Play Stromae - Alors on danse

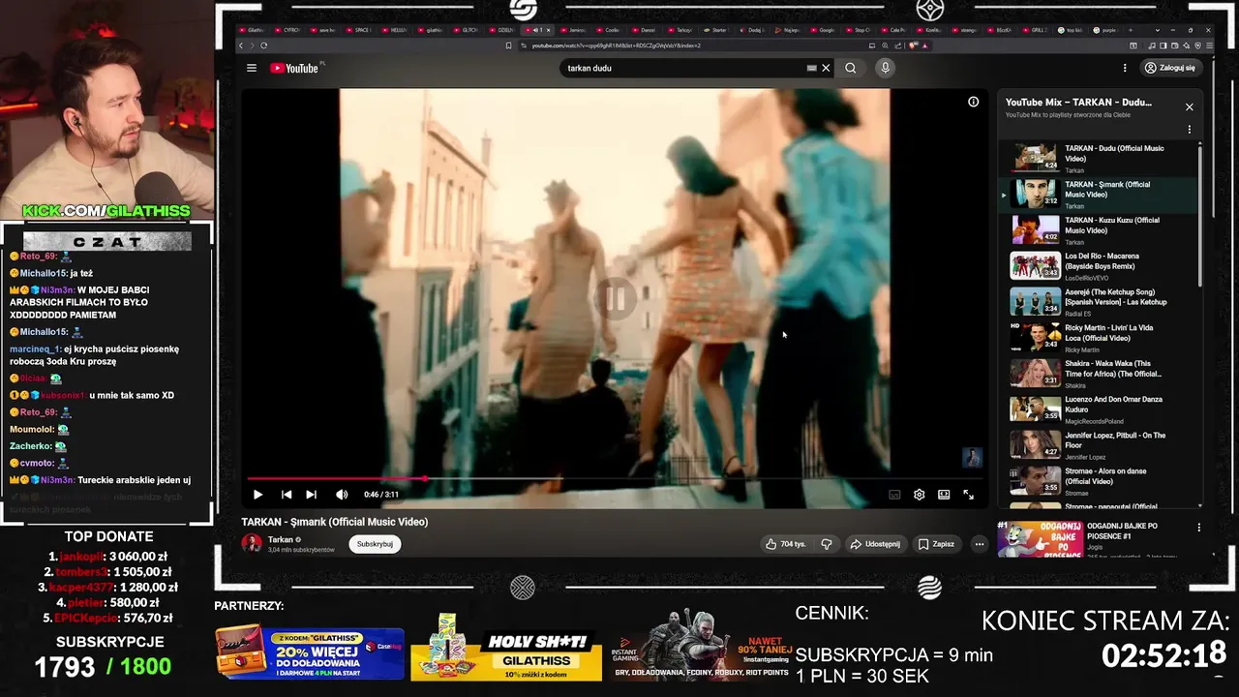pos(1099,480)
